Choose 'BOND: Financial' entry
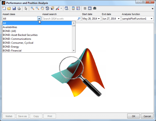The height and width of the screenshot is (121, 156). 37,50
